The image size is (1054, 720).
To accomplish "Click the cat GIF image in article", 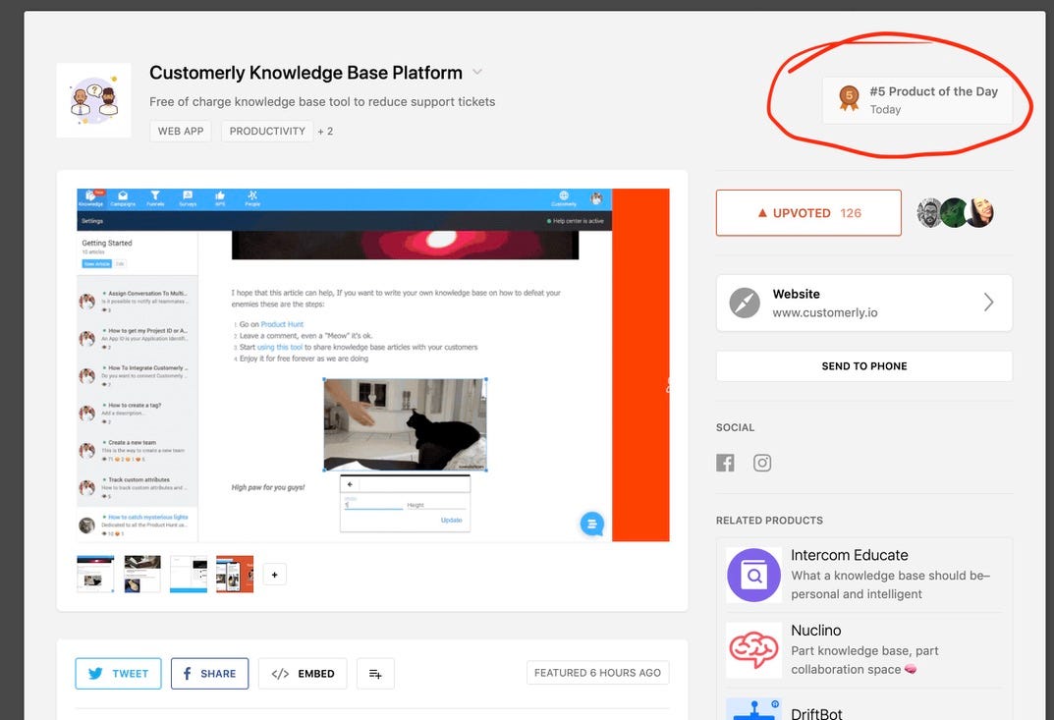I will [x=405, y=425].
